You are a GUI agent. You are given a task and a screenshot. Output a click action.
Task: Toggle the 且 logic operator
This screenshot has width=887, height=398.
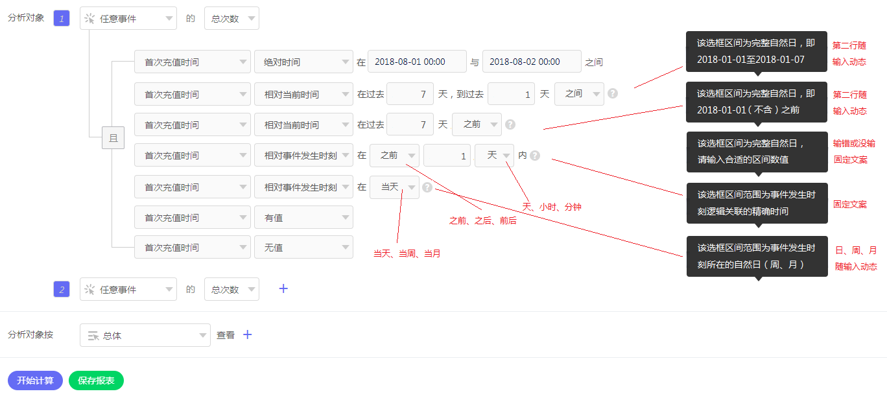pos(113,138)
